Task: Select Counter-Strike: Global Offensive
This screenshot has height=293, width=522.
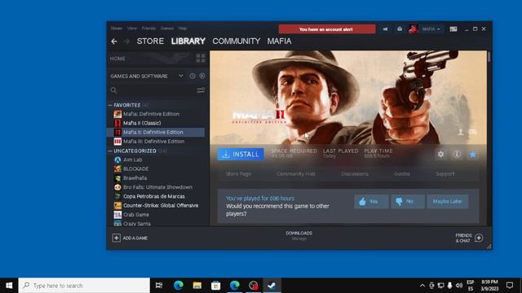Action: pos(156,206)
